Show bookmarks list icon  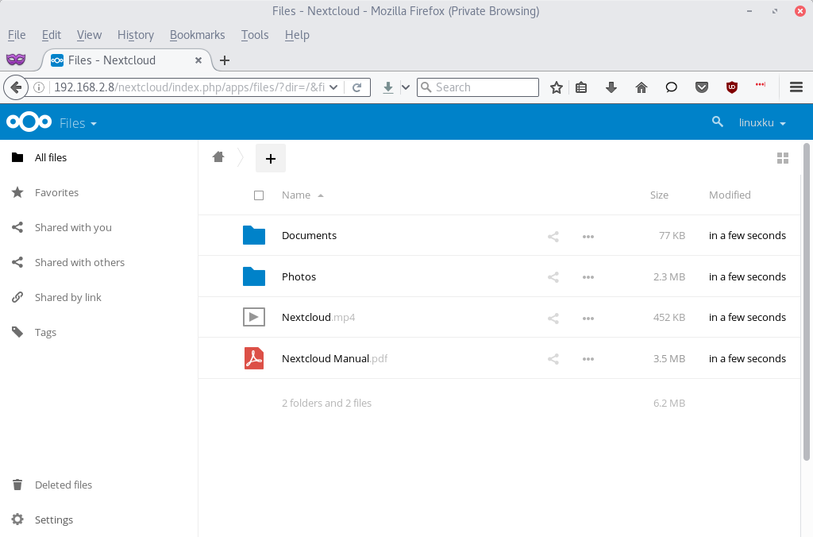(x=581, y=87)
